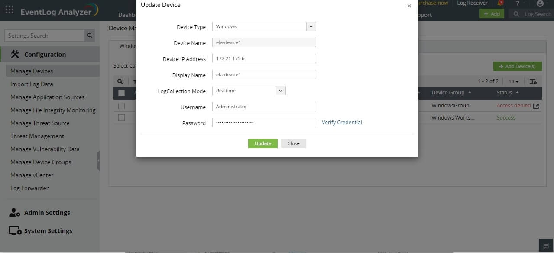The image size is (554, 253).
Task: Open Threat Management in the sidebar
Action: point(37,136)
